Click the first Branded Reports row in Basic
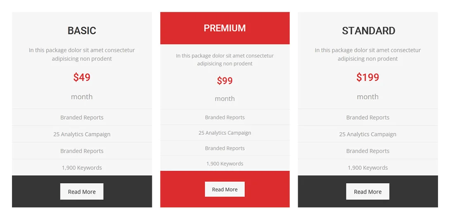Image resolution: width=450 pixels, height=219 pixels. (82, 117)
